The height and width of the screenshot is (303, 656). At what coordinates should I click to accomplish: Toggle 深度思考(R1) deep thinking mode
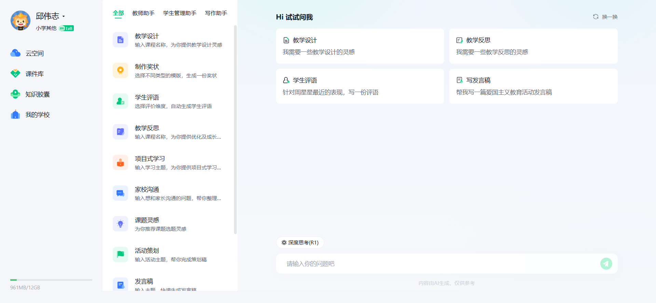point(300,243)
